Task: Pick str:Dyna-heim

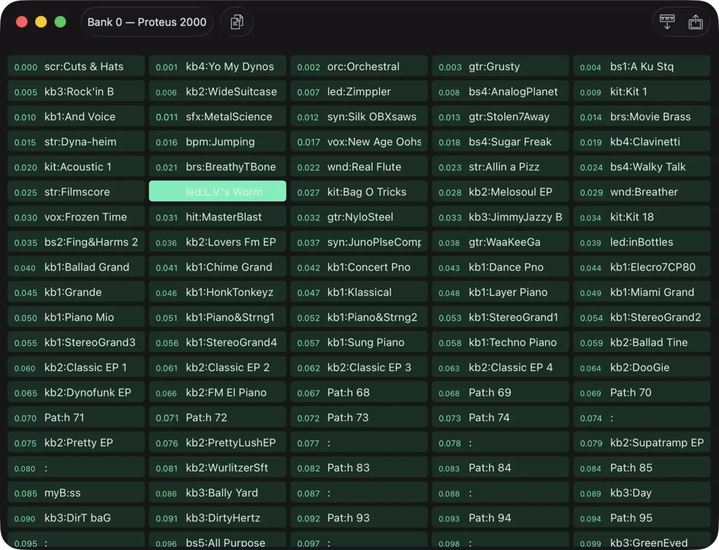Action: click(x=76, y=142)
